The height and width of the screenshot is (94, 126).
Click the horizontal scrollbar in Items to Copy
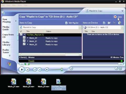(x=50, y=55)
